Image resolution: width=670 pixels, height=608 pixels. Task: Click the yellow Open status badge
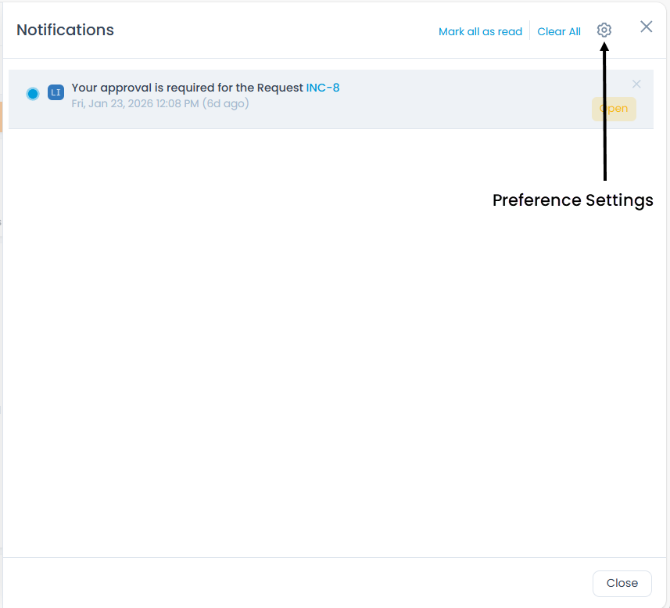614,109
